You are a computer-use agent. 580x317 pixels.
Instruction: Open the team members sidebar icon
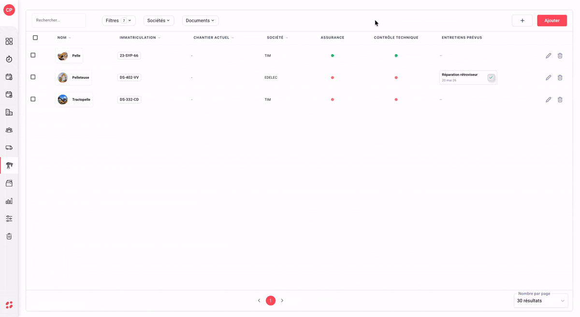pos(9,130)
